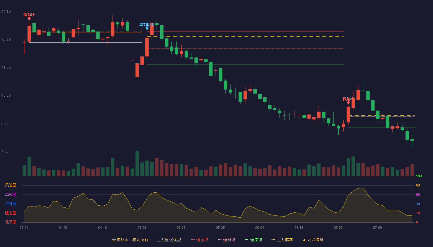Click the yellow dashed 主力成本 legend icon
Viewport: 433px width, 247px height.
point(273,240)
